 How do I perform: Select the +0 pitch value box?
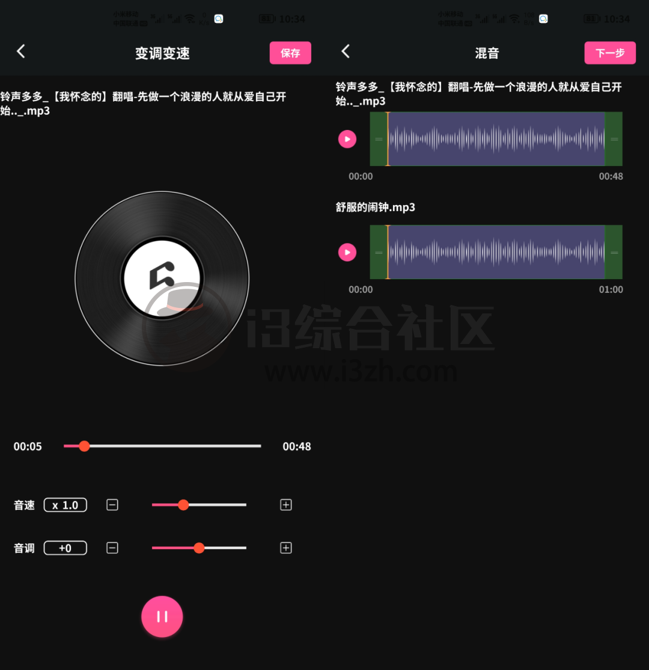(66, 548)
